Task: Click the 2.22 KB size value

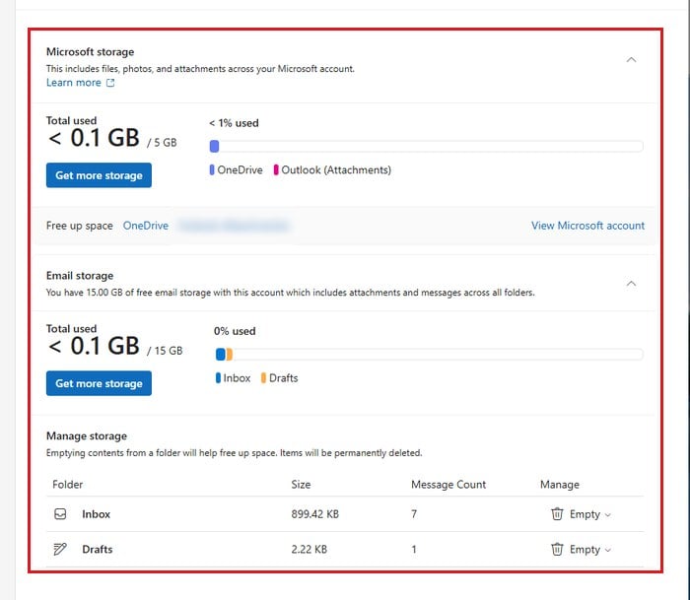Action: click(309, 549)
